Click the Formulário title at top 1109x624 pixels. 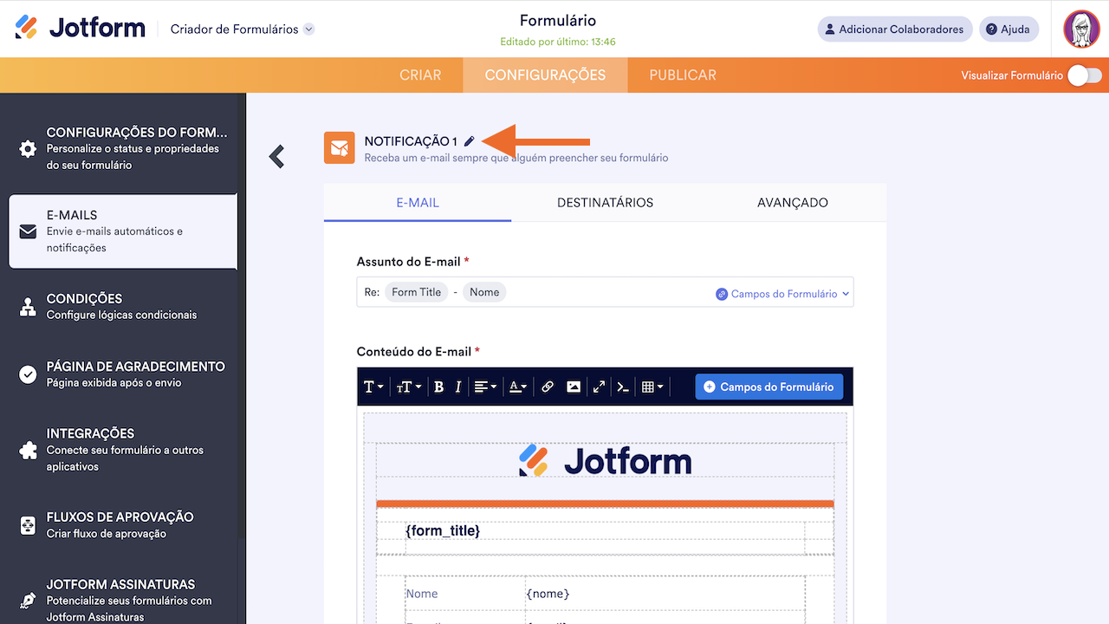point(558,21)
